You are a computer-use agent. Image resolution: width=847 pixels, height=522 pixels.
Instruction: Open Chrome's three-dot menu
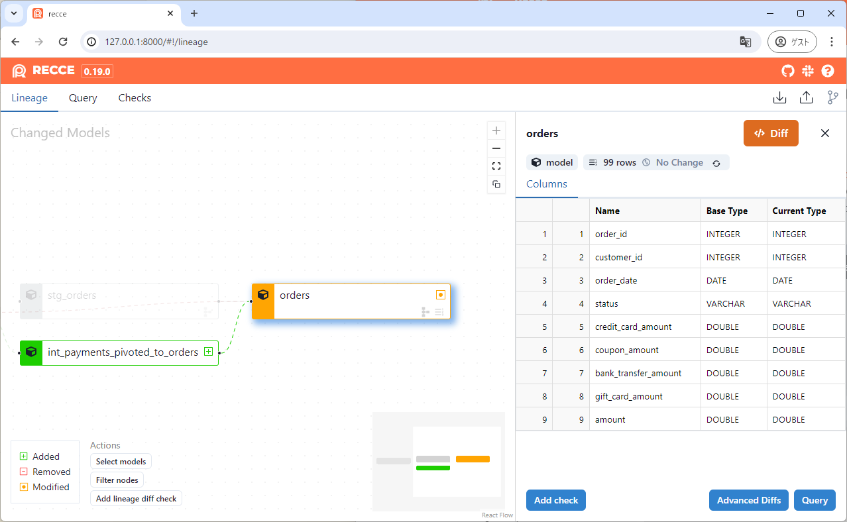pos(832,42)
